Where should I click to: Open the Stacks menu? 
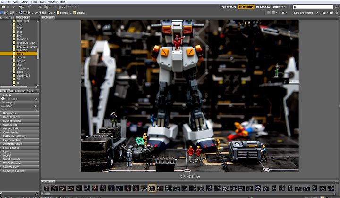[25, 2]
